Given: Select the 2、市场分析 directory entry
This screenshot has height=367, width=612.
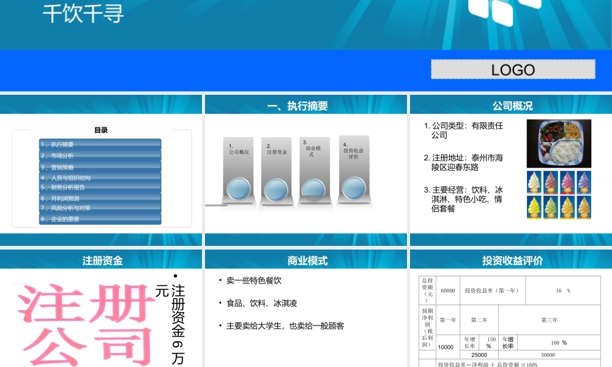Looking at the screenshot, I should click(x=100, y=155).
